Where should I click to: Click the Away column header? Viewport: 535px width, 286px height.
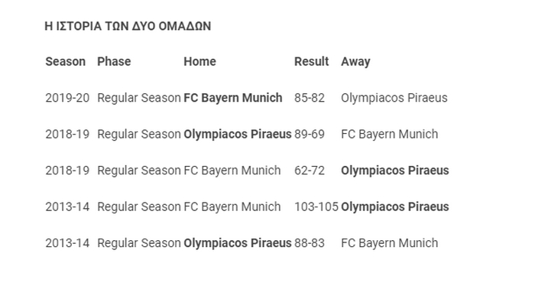[355, 62]
